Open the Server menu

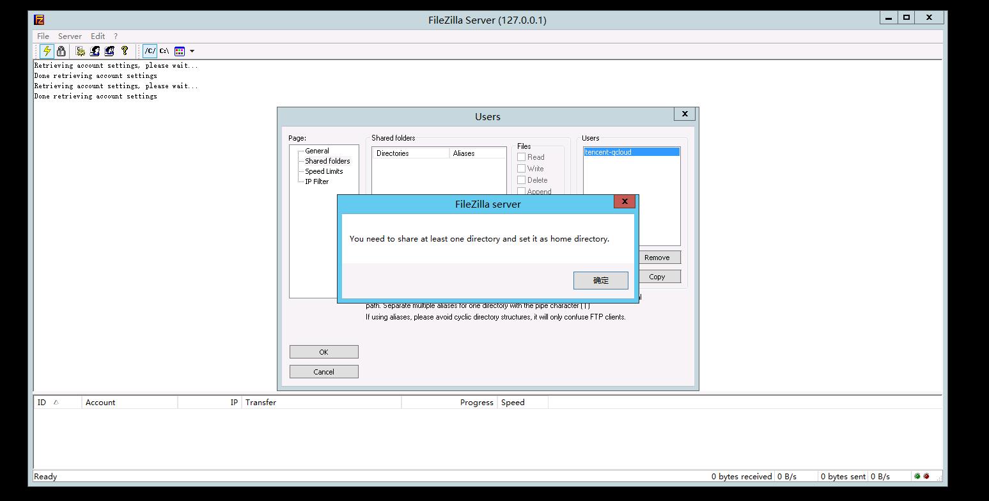pyautogui.click(x=70, y=36)
